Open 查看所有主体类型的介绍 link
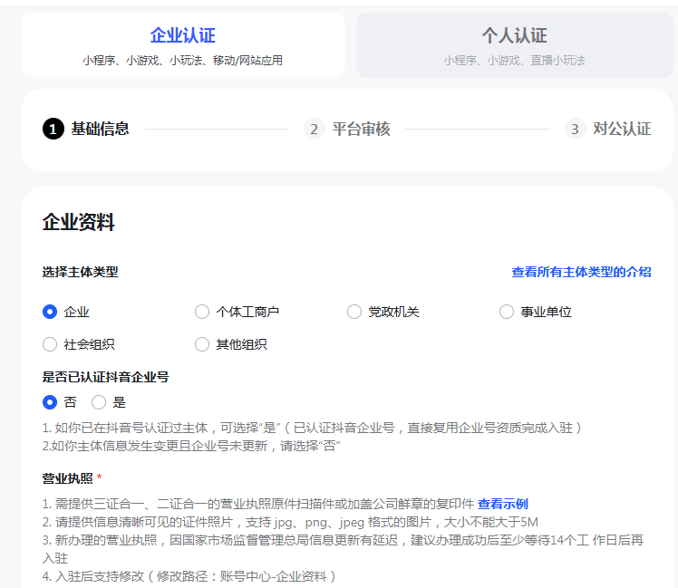Image resolution: width=678 pixels, height=588 pixels. click(581, 272)
